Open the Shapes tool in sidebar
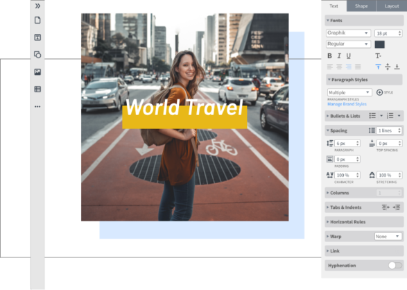 pyautogui.click(x=37, y=55)
